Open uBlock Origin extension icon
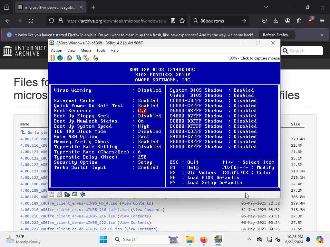This screenshot has height=247, width=330. pos(311,20)
